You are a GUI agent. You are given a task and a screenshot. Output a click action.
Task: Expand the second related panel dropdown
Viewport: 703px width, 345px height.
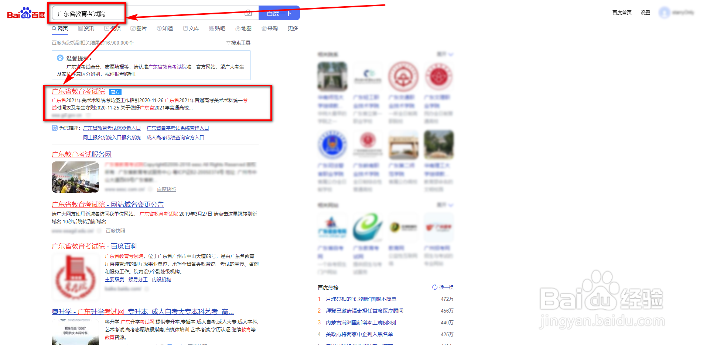coord(446,205)
